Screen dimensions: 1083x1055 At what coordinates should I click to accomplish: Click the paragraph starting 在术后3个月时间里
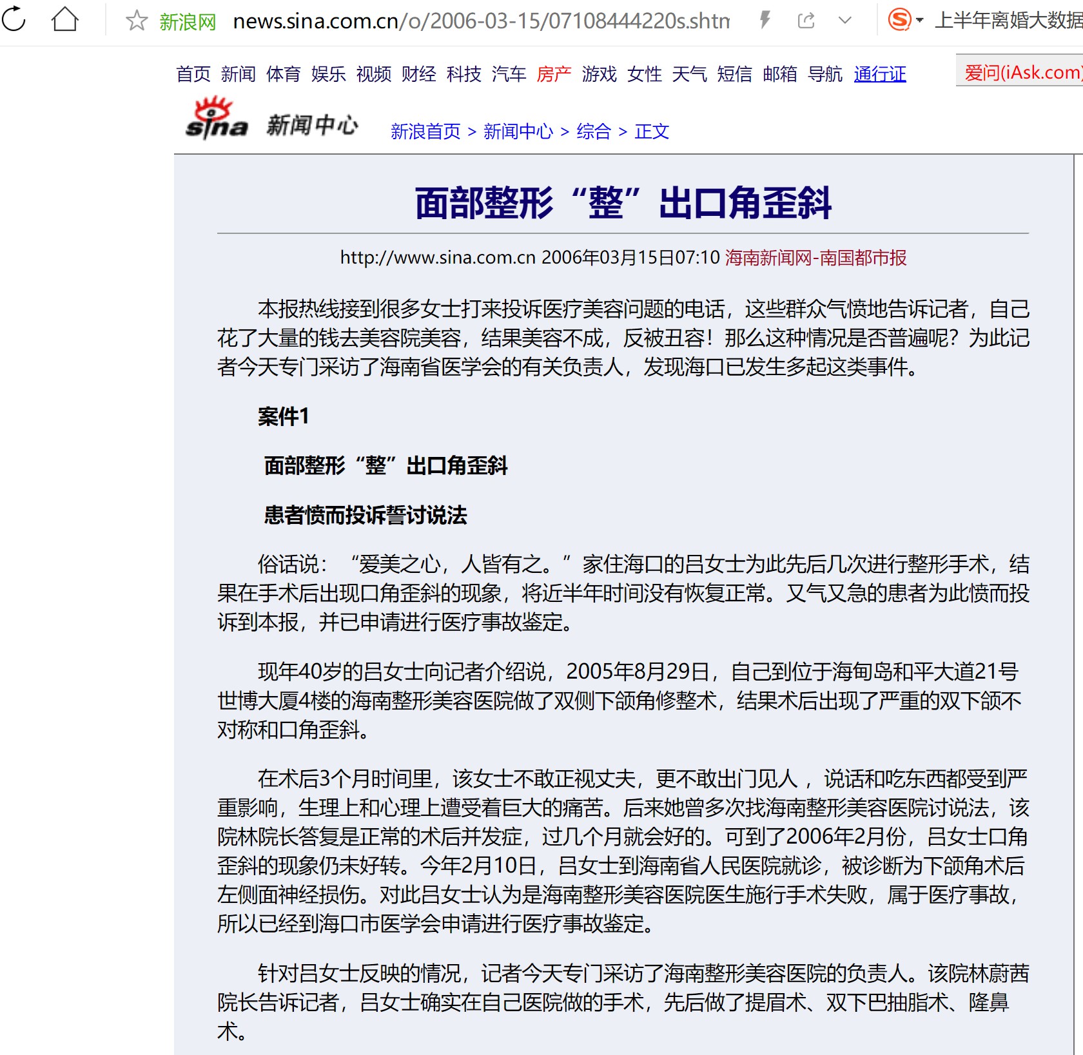pos(623,851)
